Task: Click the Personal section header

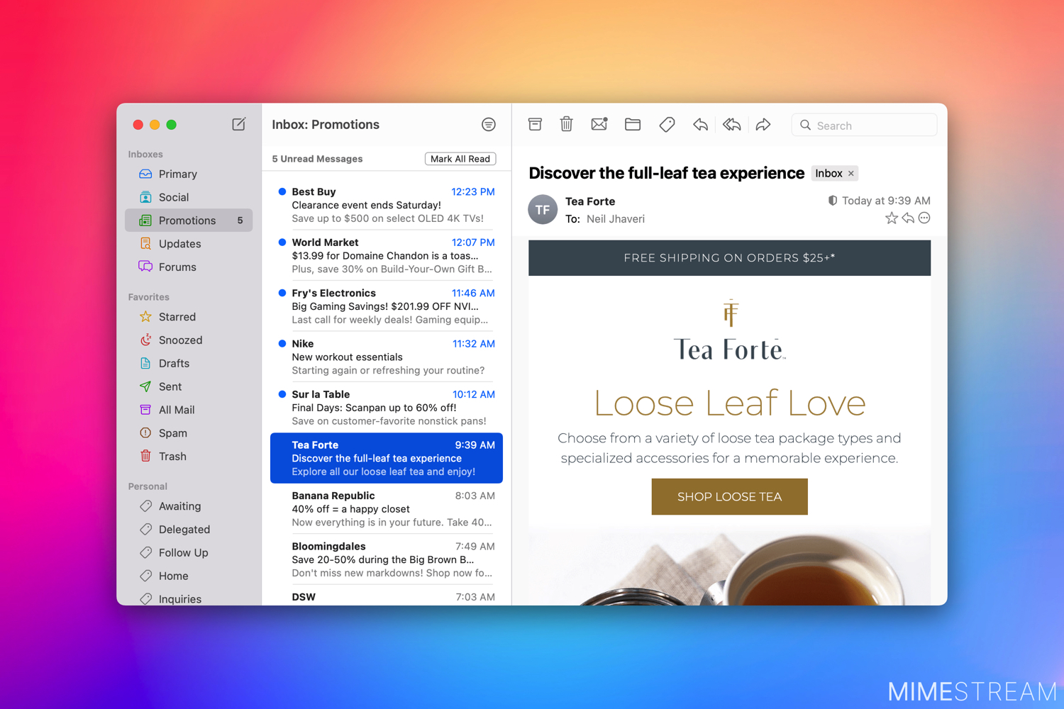Action: coord(148,486)
